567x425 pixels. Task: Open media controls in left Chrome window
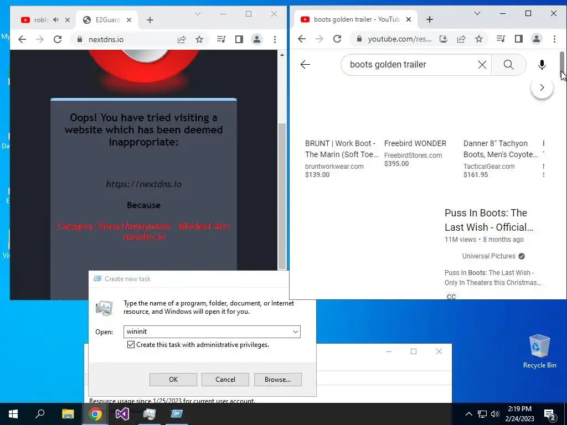click(x=221, y=39)
